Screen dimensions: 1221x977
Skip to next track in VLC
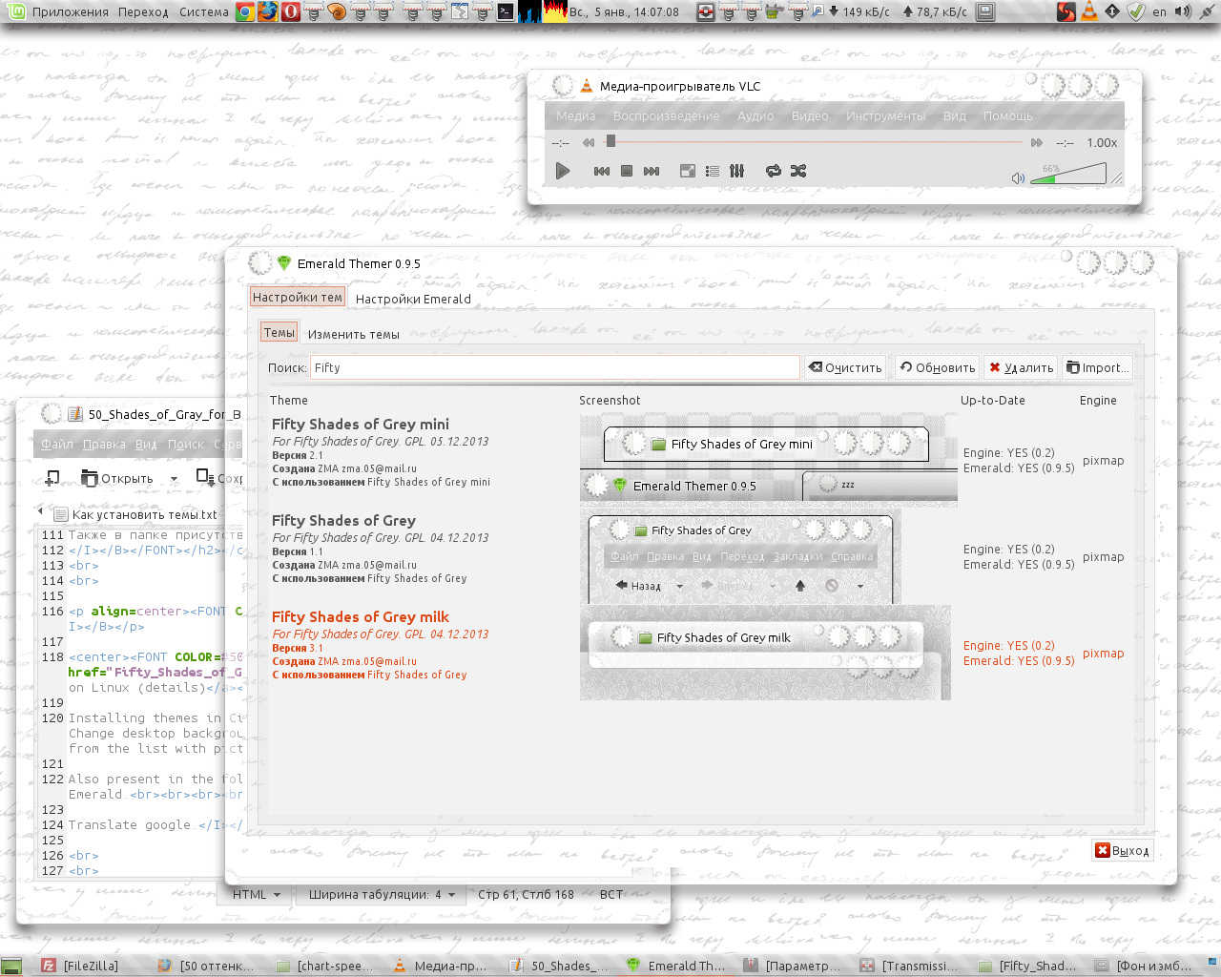(652, 171)
